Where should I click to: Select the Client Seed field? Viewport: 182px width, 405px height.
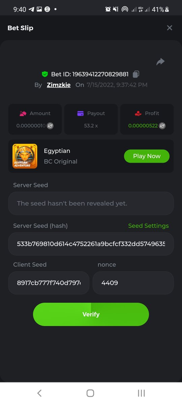(x=49, y=283)
